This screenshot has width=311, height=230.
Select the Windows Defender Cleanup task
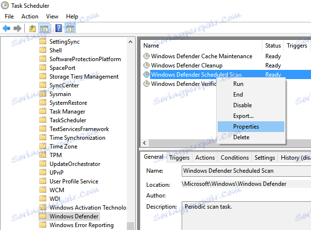(187, 66)
